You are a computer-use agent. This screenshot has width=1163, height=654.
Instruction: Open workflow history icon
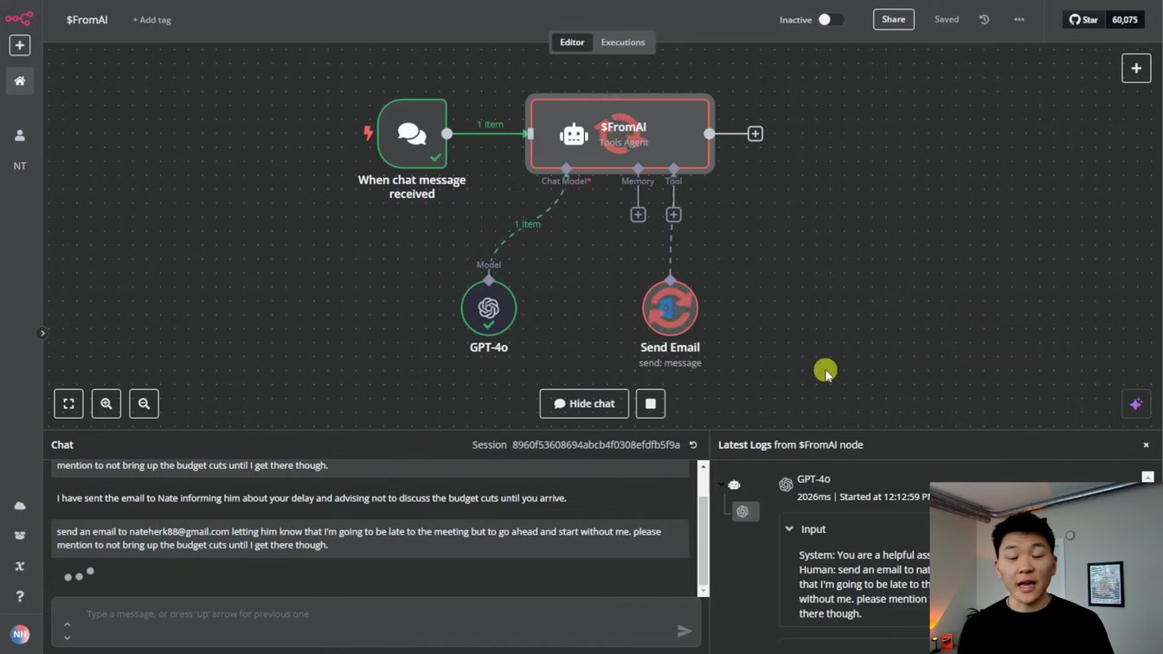(x=984, y=19)
